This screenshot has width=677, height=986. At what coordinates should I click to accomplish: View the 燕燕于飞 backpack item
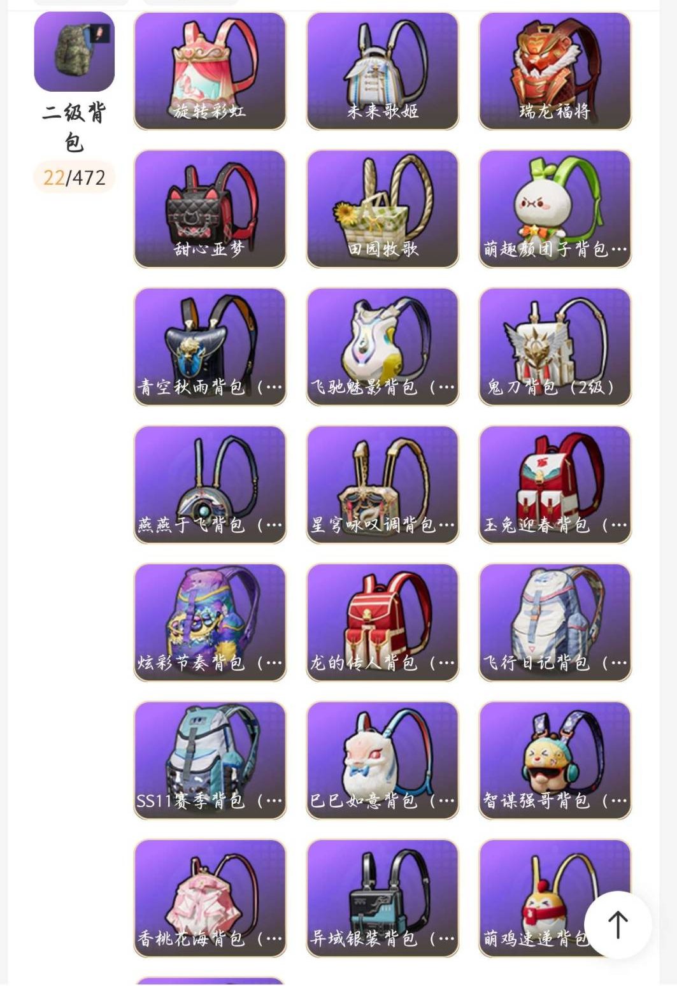(x=210, y=485)
